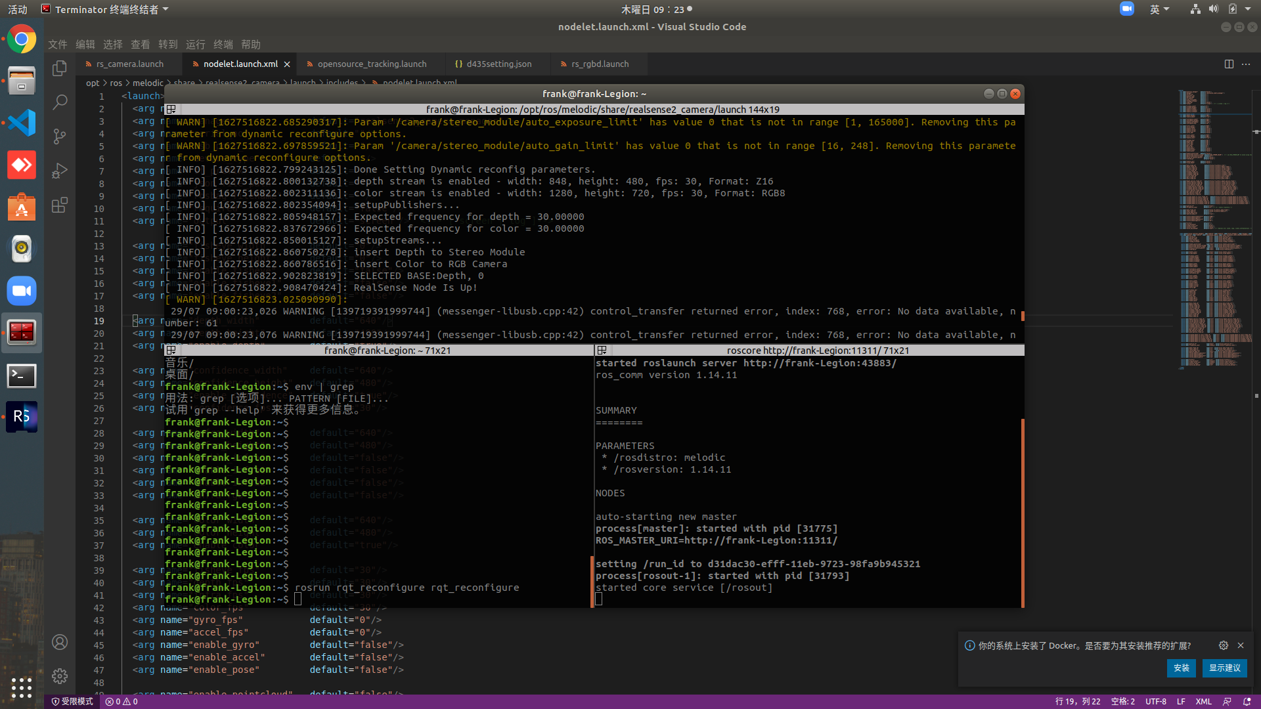Open the 终端 menu

tap(223, 44)
